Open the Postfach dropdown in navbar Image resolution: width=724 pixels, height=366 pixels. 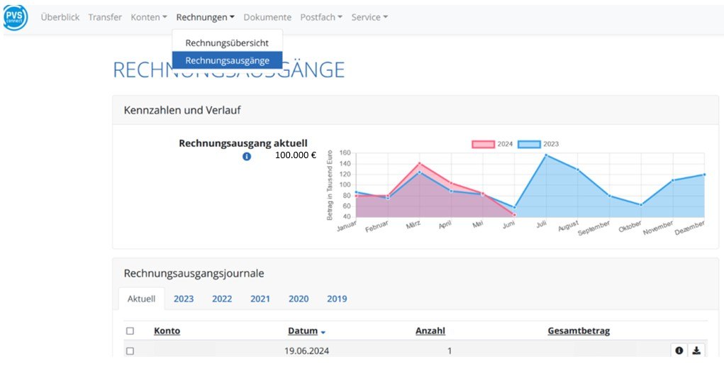point(321,17)
